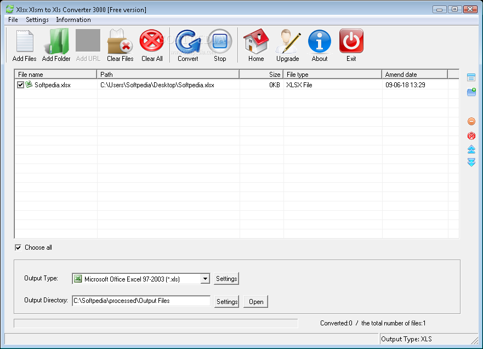Click the Excel icon beside Softpedia.xlsx

tap(29, 84)
